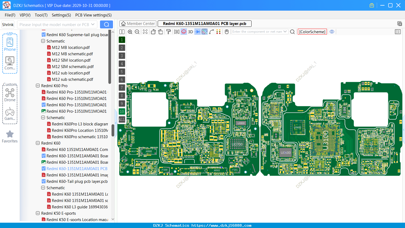Rotate the board clockwise
405x228 pixels.
161,32
